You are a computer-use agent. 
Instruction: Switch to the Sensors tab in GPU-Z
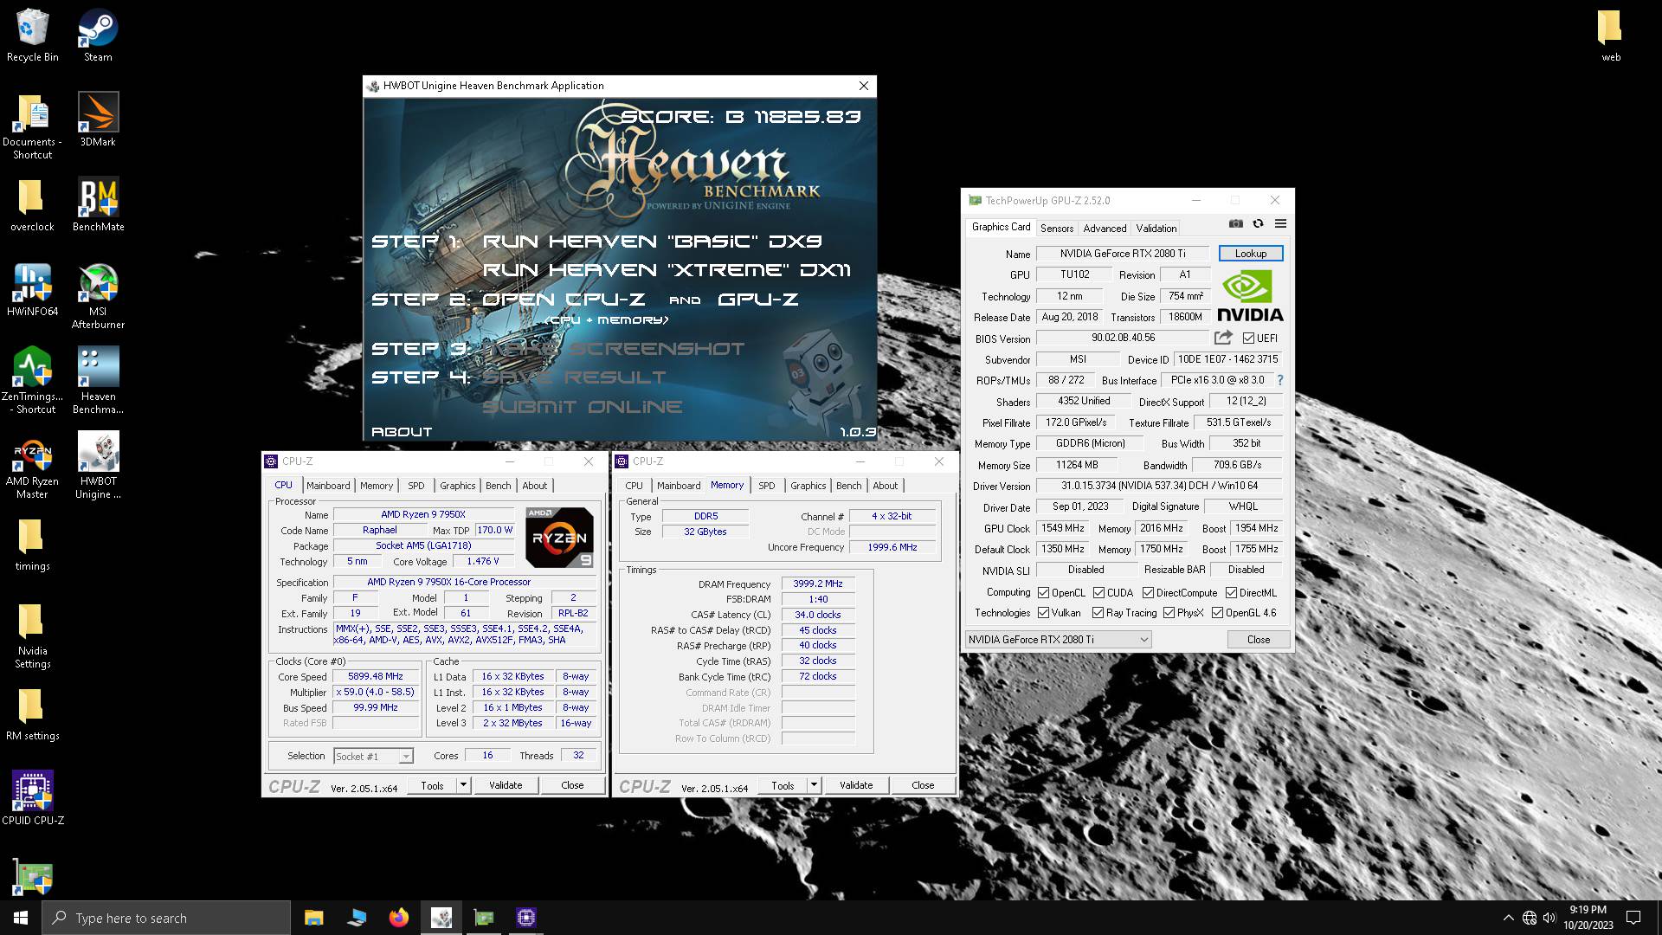tap(1056, 229)
